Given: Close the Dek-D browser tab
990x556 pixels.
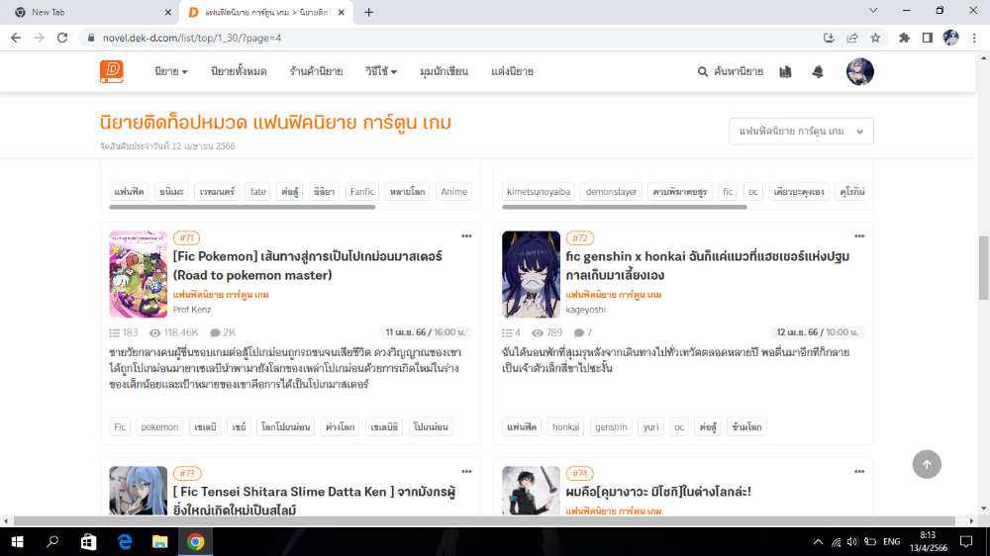Looking at the screenshot, I should pyautogui.click(x=342, y=12).
